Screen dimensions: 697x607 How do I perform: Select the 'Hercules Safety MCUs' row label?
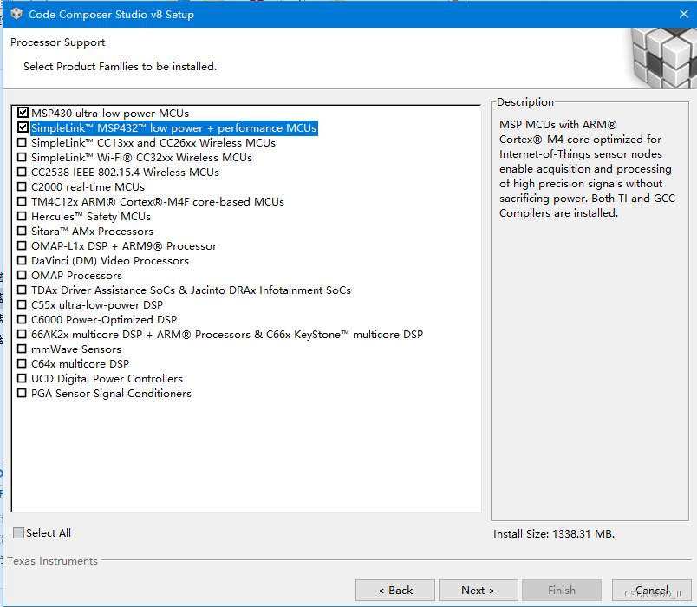click(91, 217)
